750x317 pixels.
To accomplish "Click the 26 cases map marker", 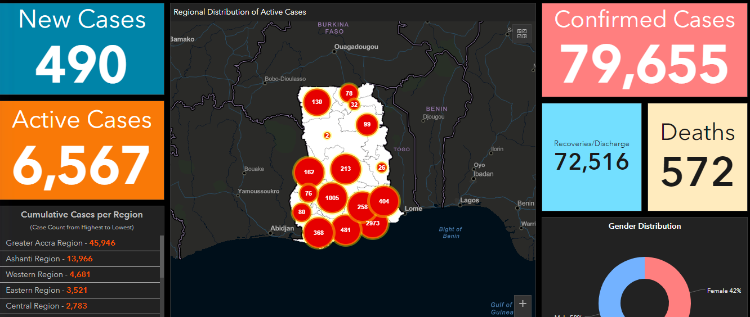I will (382, 167).
